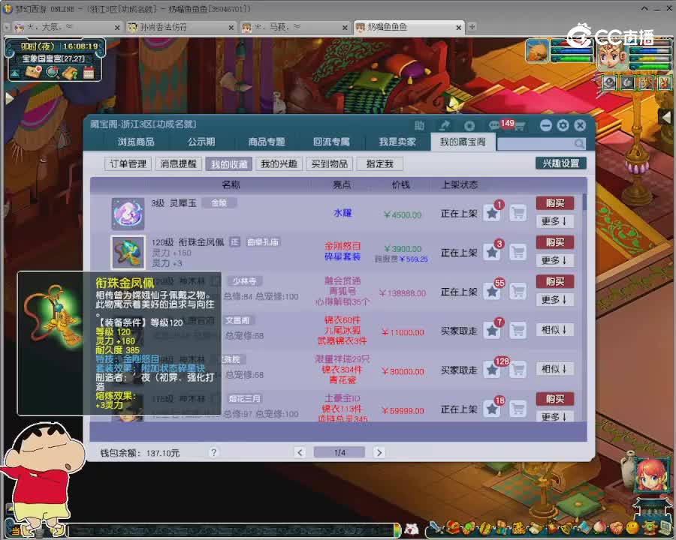Click 购买 for 3级 灵犀玉
The width and height of the screenshot is (676, 540).
point(555,202)
